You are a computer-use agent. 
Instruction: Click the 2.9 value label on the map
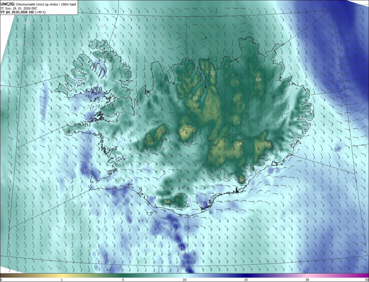pos(240,143)
